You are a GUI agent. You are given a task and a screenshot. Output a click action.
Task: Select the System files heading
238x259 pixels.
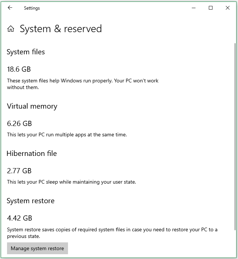click(x=26, y=52)
